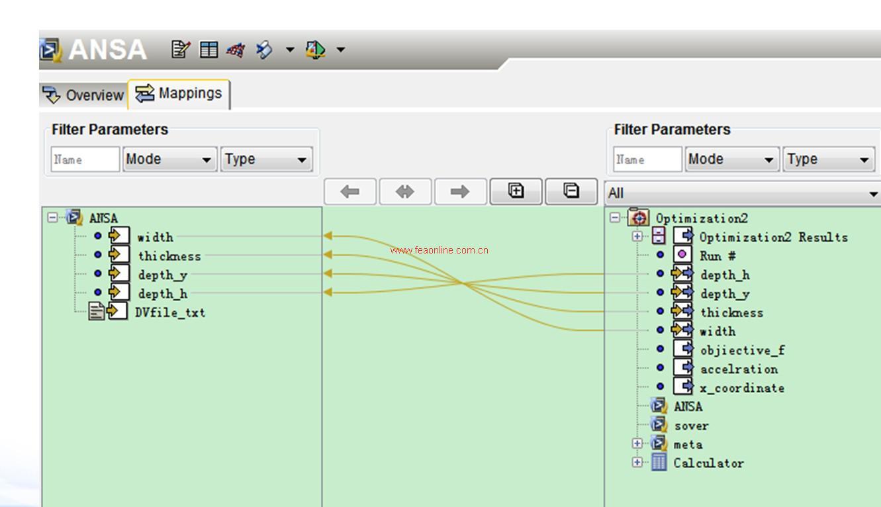The width and height of the screenshot is (881, 507).
Task: Select the thickness parameter in ANSA tree
Action: click(x=169, y=256)
